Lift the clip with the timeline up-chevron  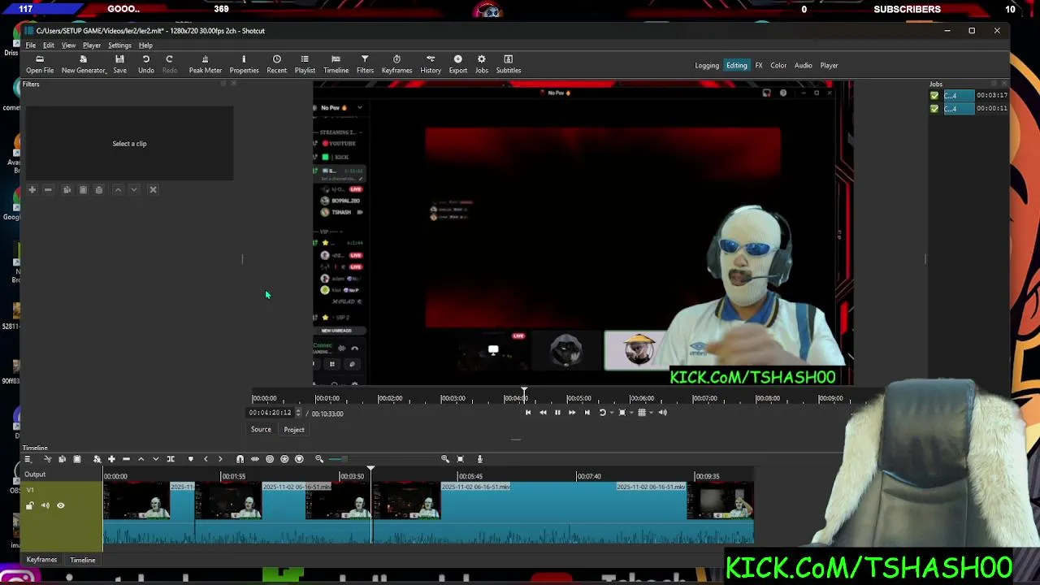141,459
